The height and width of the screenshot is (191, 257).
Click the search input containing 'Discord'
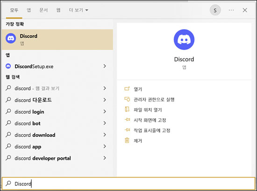[x=128, y=184]
